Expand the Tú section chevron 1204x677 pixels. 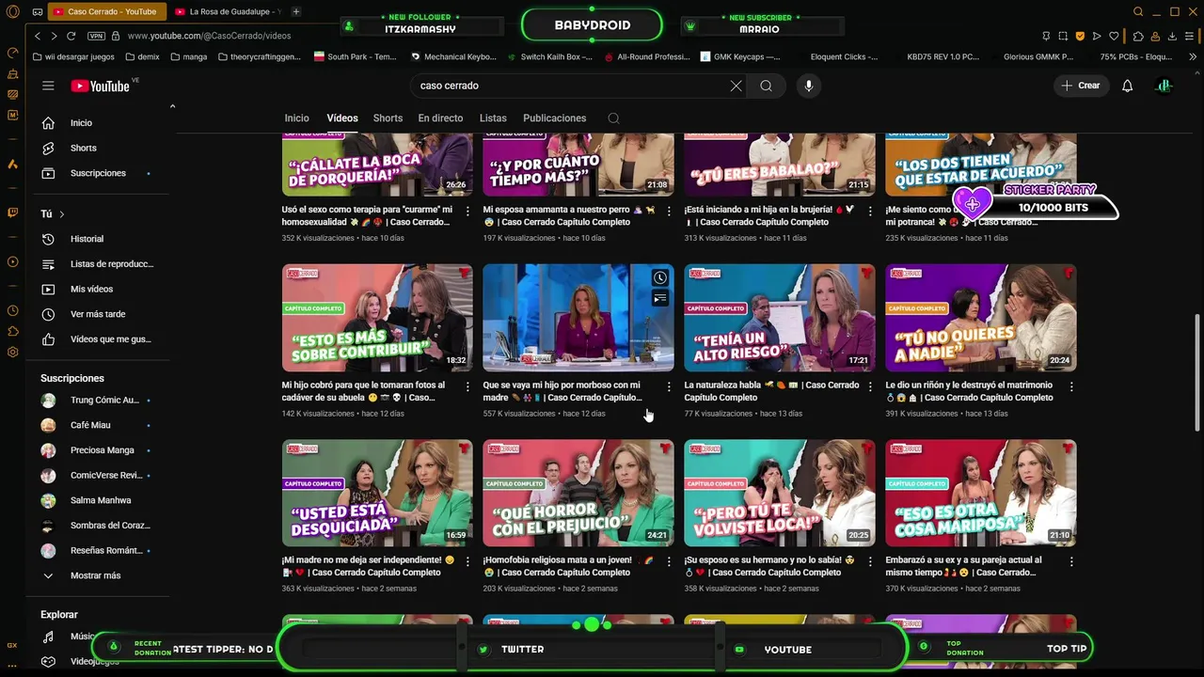tap(62, 214)
